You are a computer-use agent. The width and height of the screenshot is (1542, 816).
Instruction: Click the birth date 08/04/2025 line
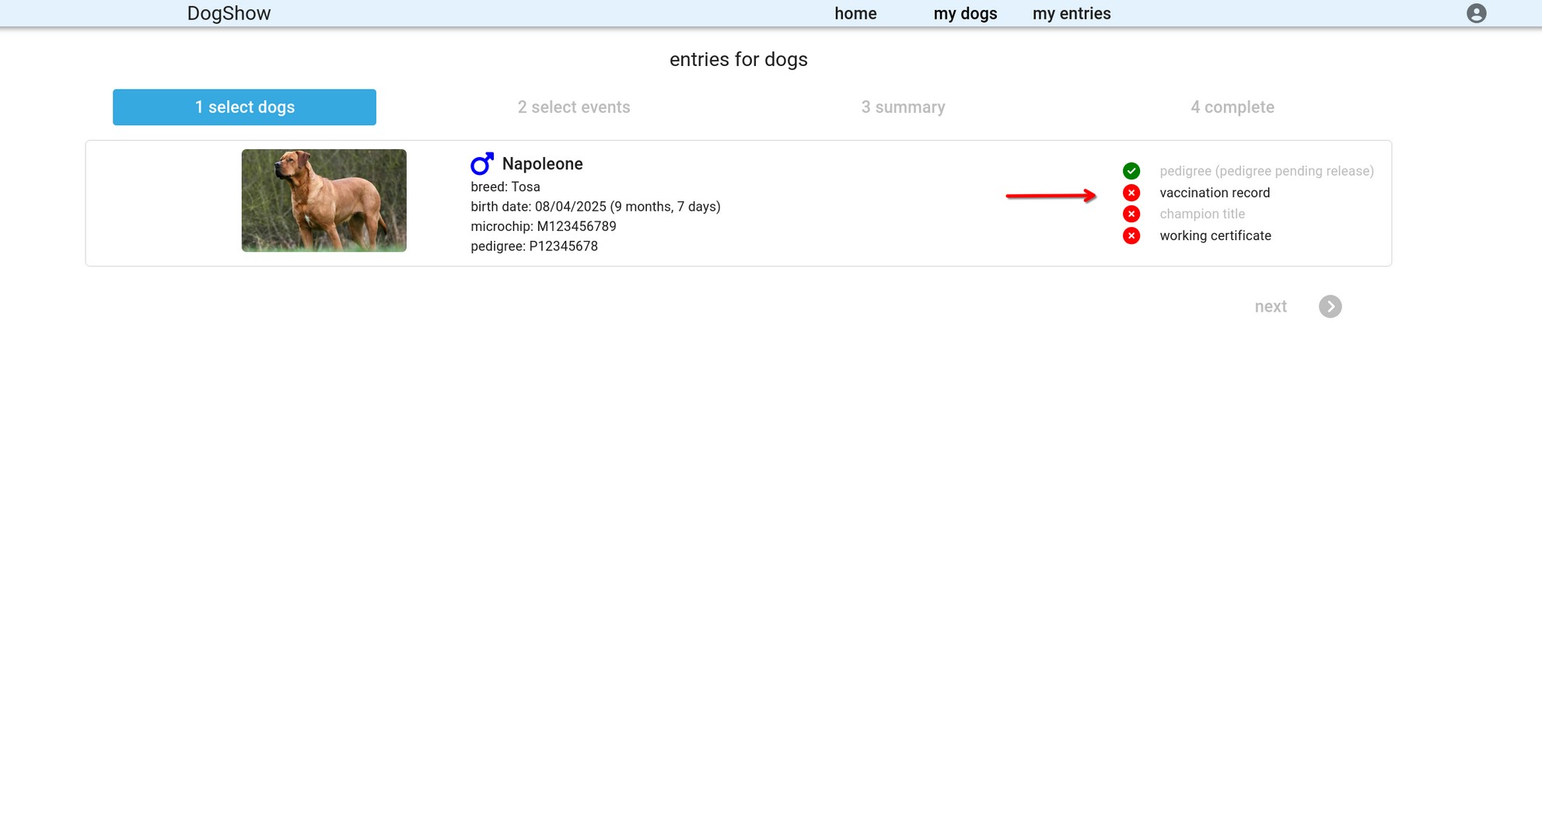pos(596,207)
